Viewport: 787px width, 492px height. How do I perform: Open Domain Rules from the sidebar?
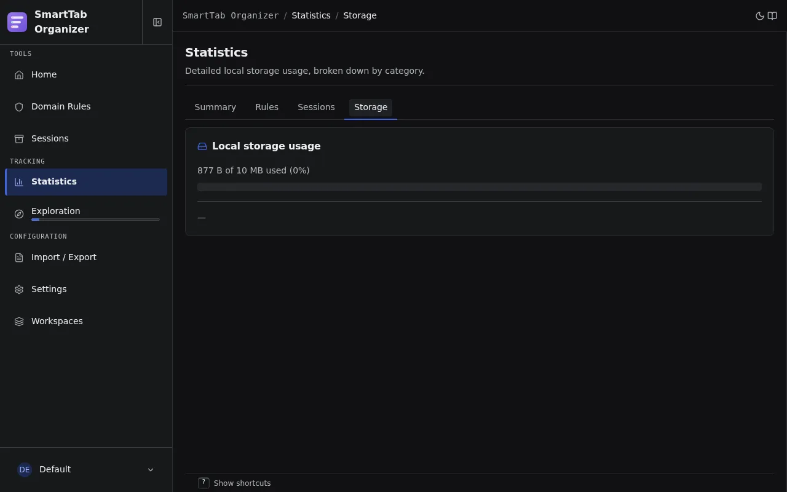point(86,107)
